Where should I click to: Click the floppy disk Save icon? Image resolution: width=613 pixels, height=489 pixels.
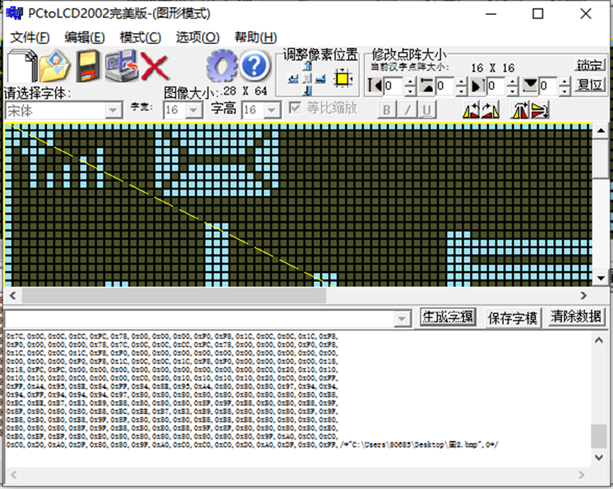coord(88,66)
